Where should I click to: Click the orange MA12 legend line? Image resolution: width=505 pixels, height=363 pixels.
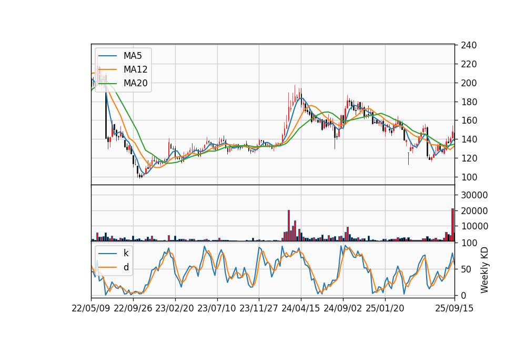[107, 69]
